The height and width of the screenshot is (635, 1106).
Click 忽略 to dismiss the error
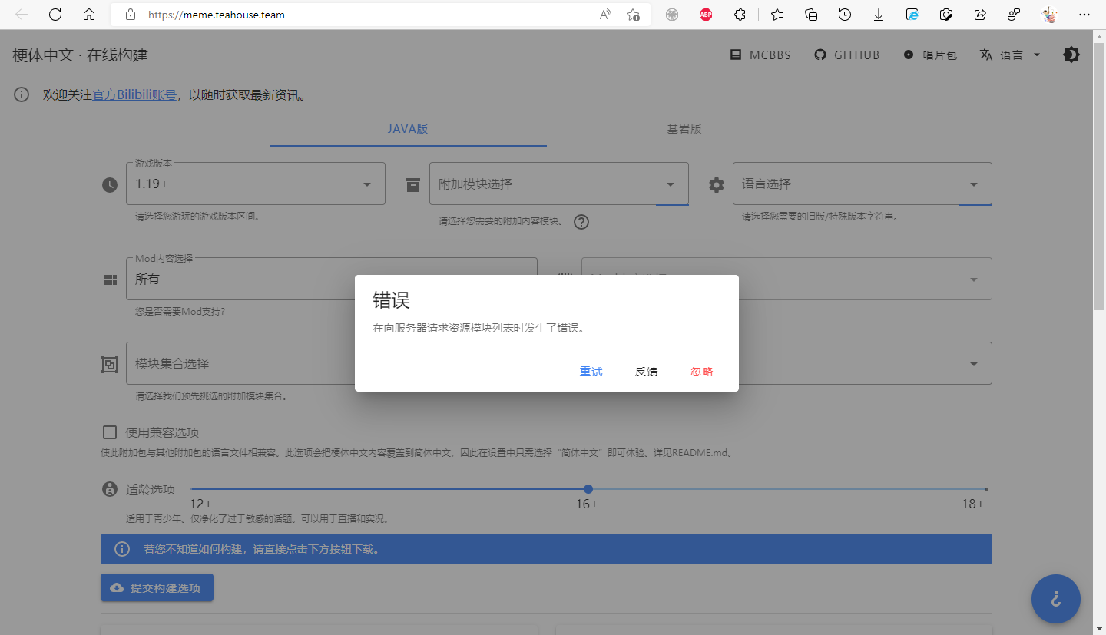[702, 372]
